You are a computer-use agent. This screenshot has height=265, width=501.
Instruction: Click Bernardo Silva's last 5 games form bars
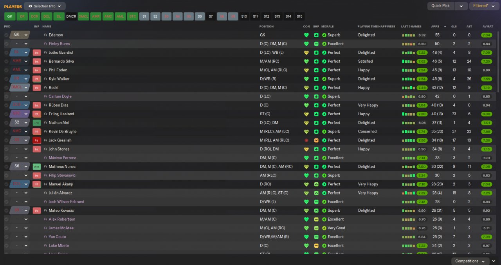click(408, 61)
